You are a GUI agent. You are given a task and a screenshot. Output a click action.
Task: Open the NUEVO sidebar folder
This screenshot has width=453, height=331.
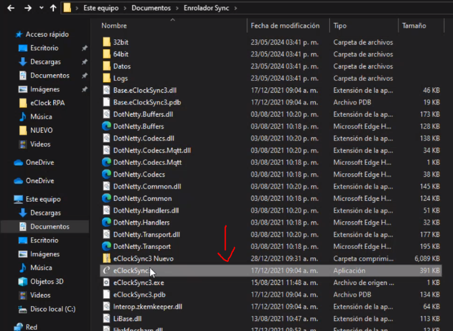point(41,131)
